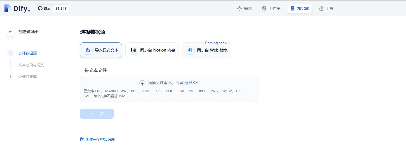This screenshot has width=406, height=168.
Task: Click the upload cloud icon in drop area
Action: (x=142, y=83)
